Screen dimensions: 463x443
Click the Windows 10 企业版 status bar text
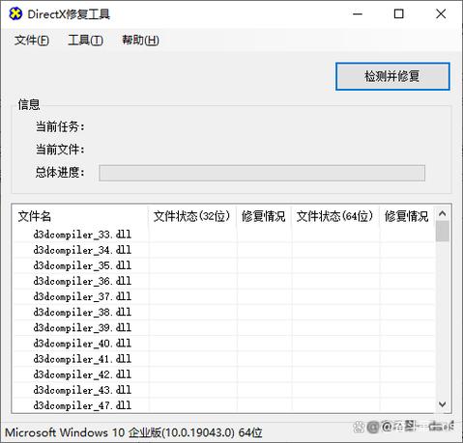(133, 432)
